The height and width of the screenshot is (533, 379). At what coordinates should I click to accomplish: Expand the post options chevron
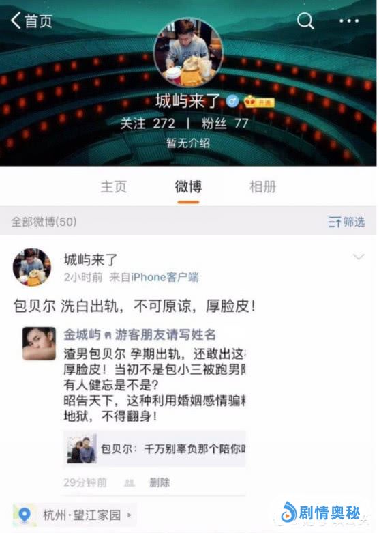click(359, 257)
